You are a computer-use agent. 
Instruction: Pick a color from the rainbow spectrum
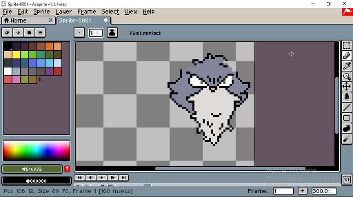[x=36, y=151]
